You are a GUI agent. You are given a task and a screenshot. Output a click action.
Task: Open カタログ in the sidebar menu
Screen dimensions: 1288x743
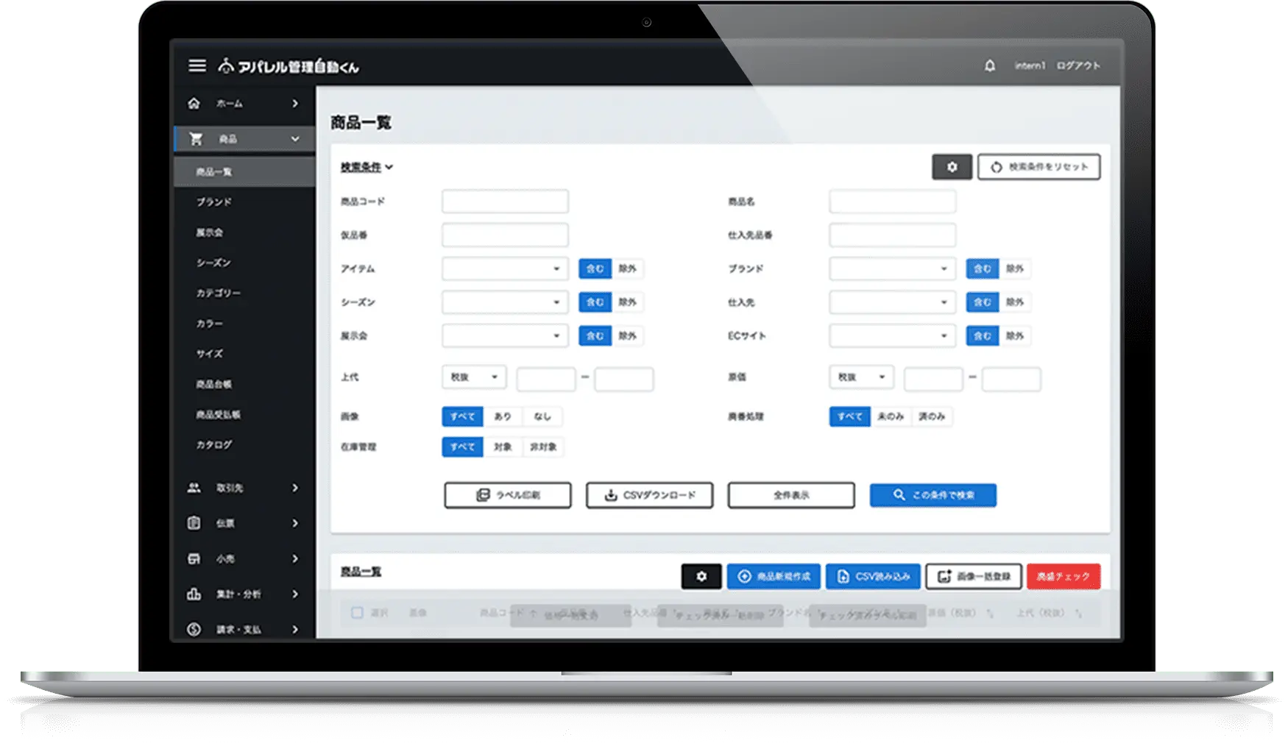(x=214, y=445)
